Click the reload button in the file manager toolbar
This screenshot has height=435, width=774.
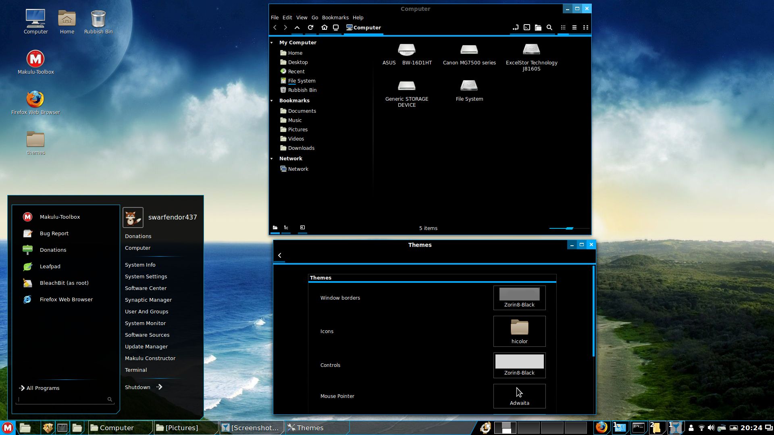point(310,27)
